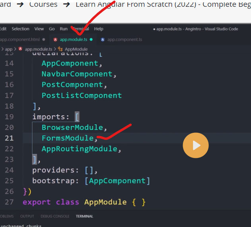Click the Angular icon on app.module.ts tab

pos(55,40)
